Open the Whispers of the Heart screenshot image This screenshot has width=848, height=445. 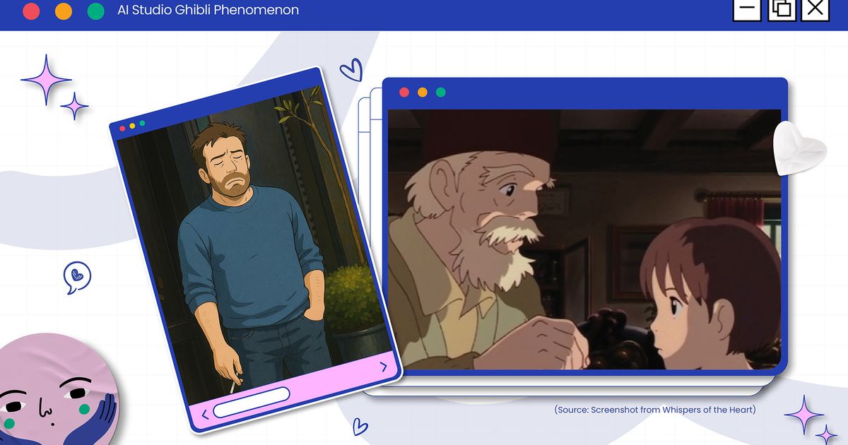(584, 239)
